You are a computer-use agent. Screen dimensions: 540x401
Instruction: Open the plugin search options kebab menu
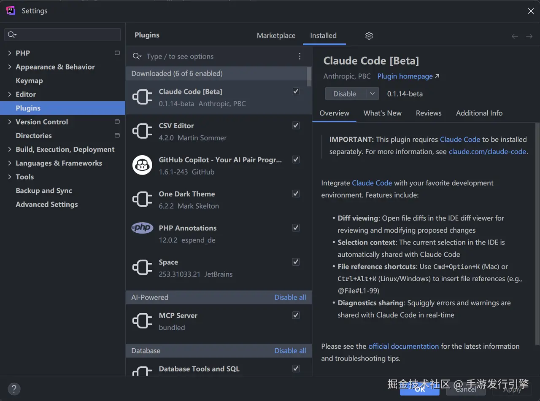(300, 56)
